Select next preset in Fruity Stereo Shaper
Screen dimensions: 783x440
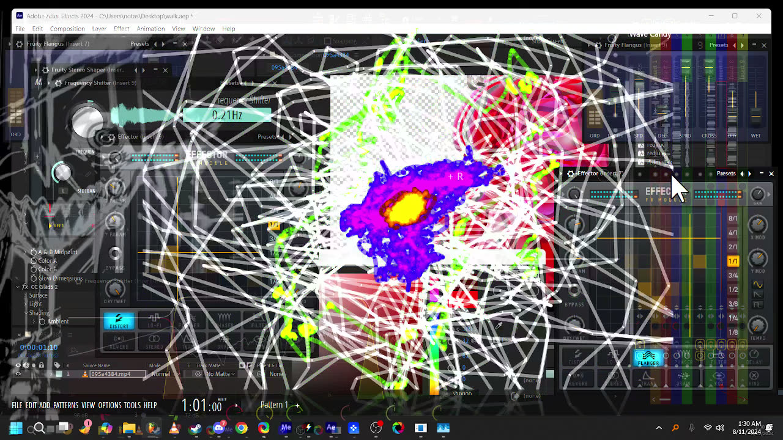click(144, 70)
